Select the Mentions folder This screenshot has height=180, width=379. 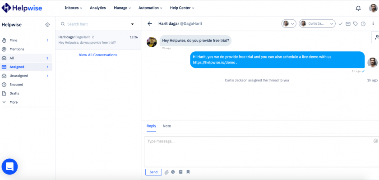[x=26, y=49]
